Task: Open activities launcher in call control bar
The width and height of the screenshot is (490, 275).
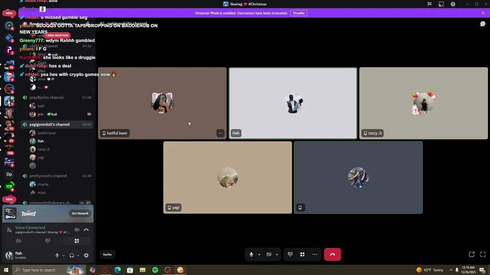Action: tap(302, 254)
